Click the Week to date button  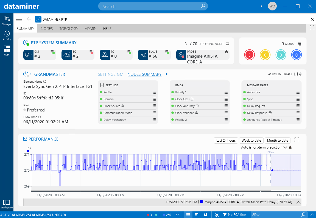(x=251, y=140)
